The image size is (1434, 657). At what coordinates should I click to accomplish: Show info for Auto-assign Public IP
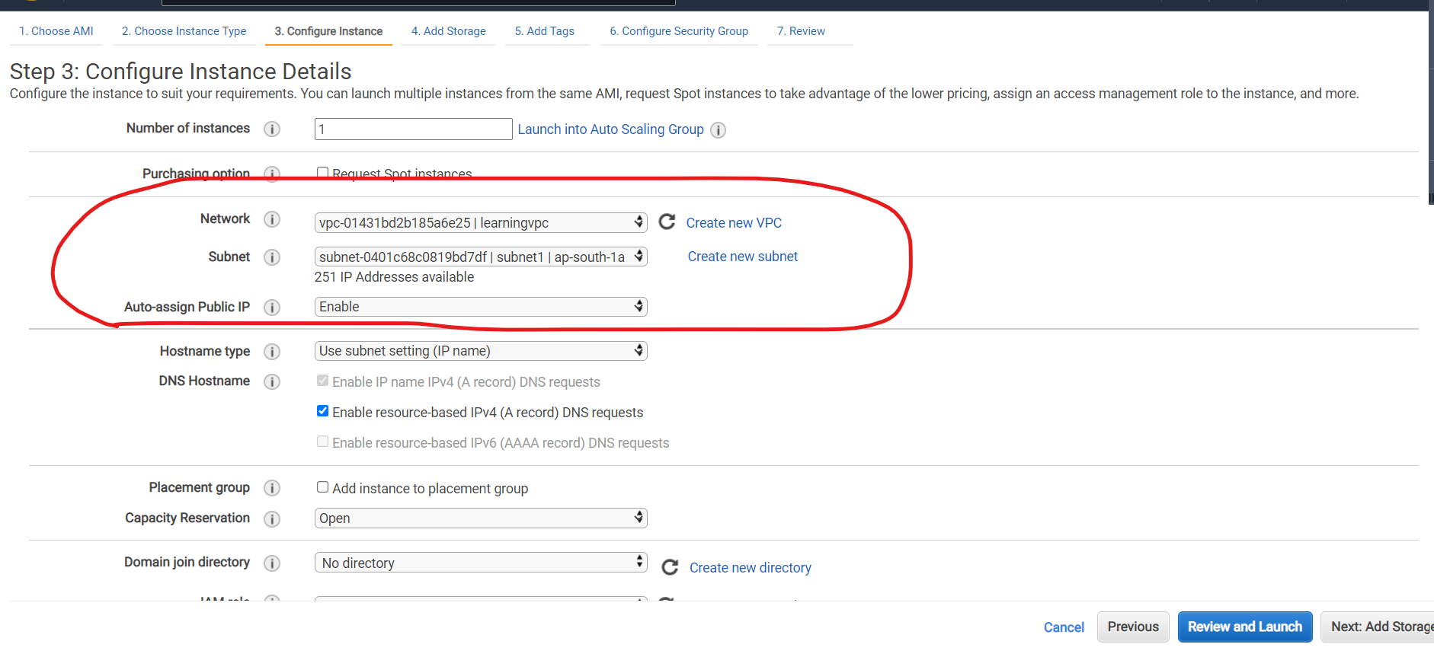272,308
